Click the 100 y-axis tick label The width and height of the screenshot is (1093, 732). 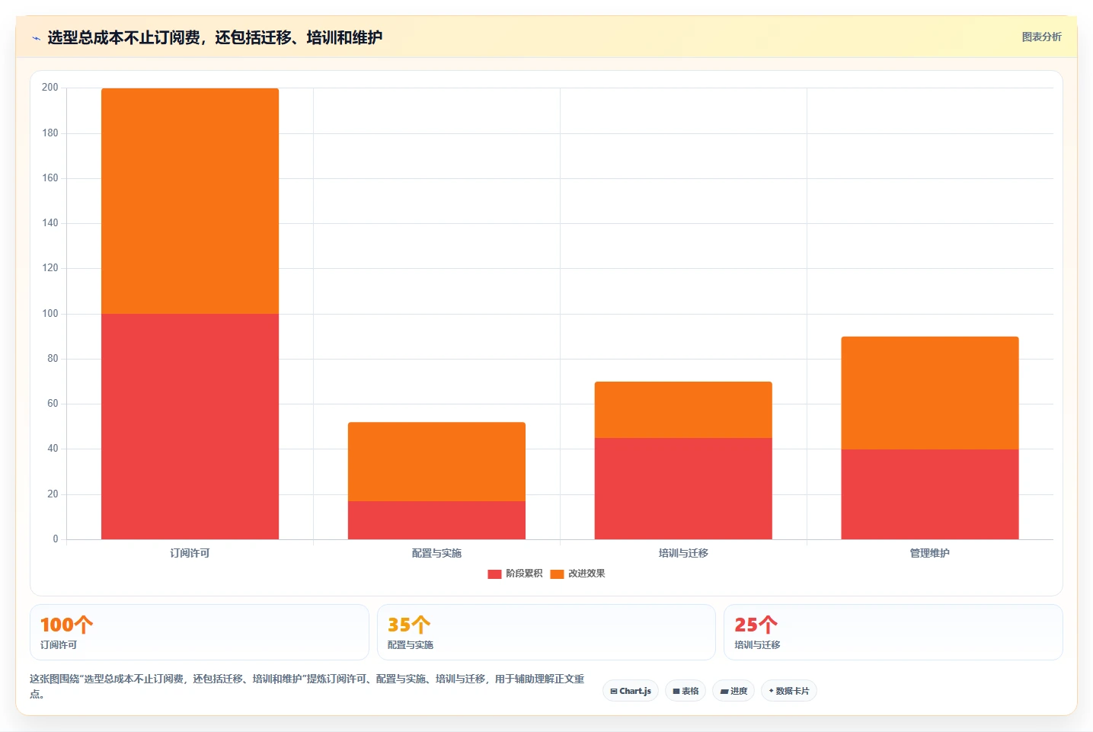tap(50, 314)
